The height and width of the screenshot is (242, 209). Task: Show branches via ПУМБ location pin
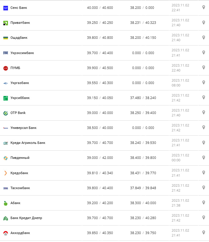point(204,68)
